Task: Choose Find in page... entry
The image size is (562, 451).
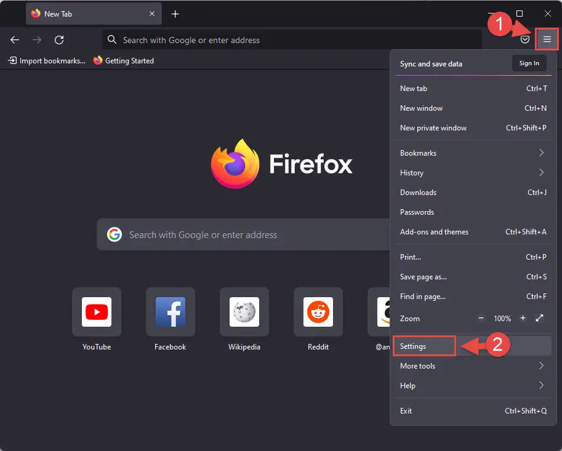Action: [473, 296]
